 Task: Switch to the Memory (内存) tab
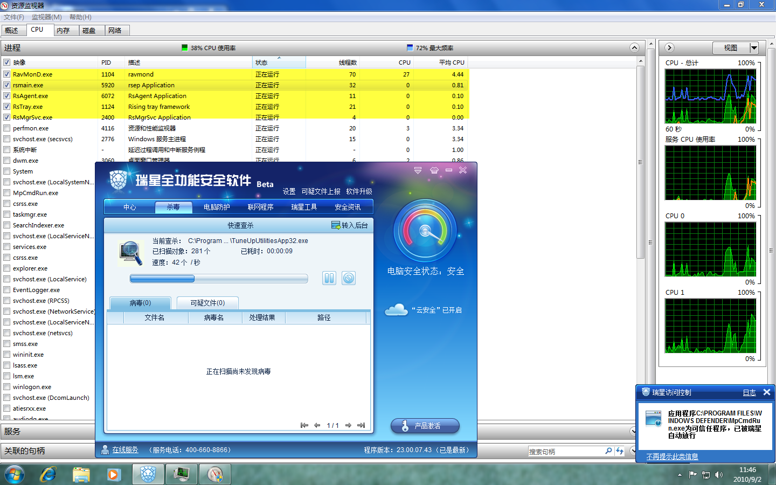click(66, 31)
